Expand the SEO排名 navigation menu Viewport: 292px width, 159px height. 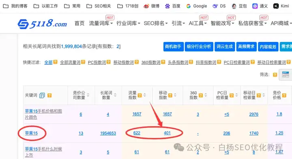(x=156, y=23)
